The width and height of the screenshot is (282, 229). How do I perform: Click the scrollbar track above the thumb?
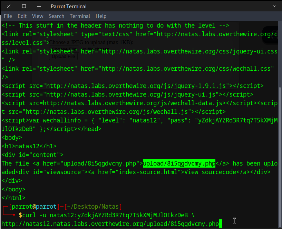pyautogui.click(x=280, y=52)
